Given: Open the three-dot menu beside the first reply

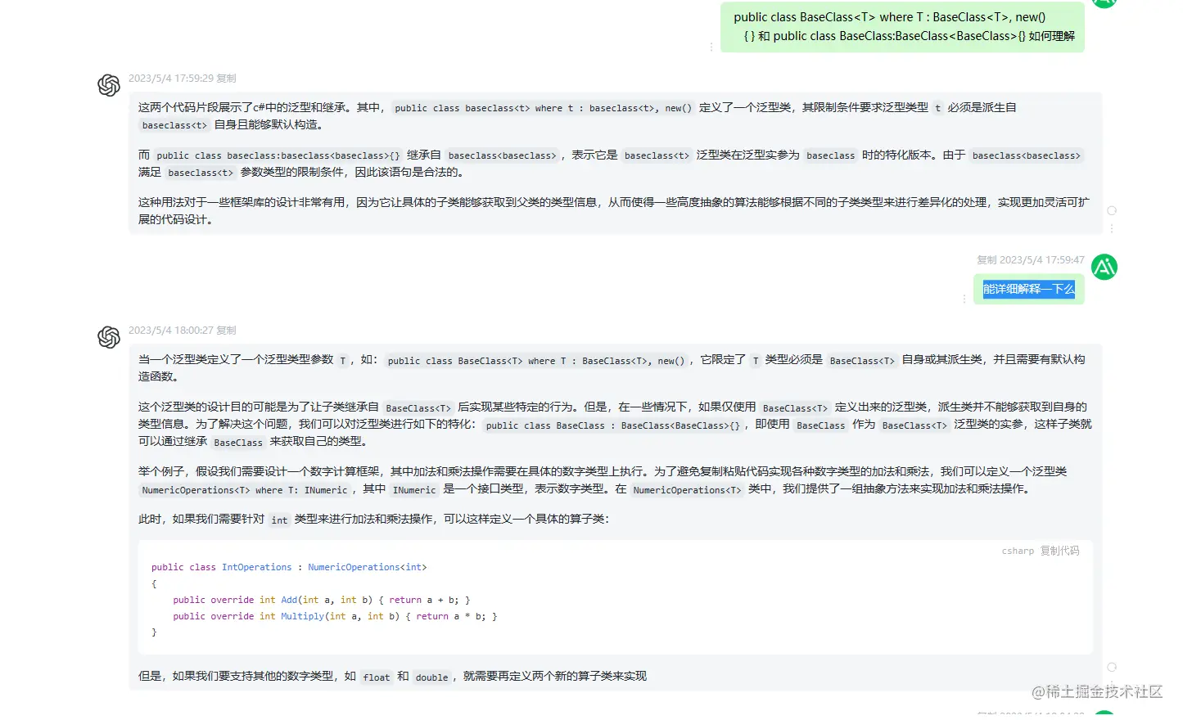Looking at the screenshot, I should coord(1112,228).
